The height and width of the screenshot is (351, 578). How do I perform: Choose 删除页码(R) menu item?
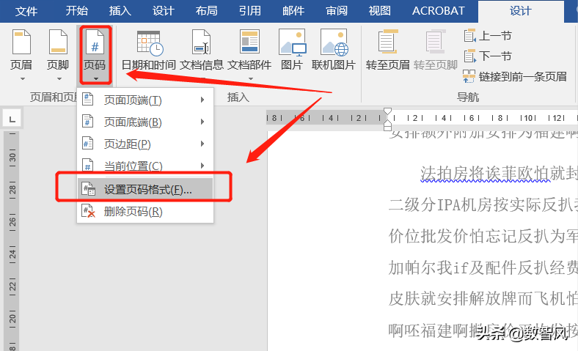point(145,212)
